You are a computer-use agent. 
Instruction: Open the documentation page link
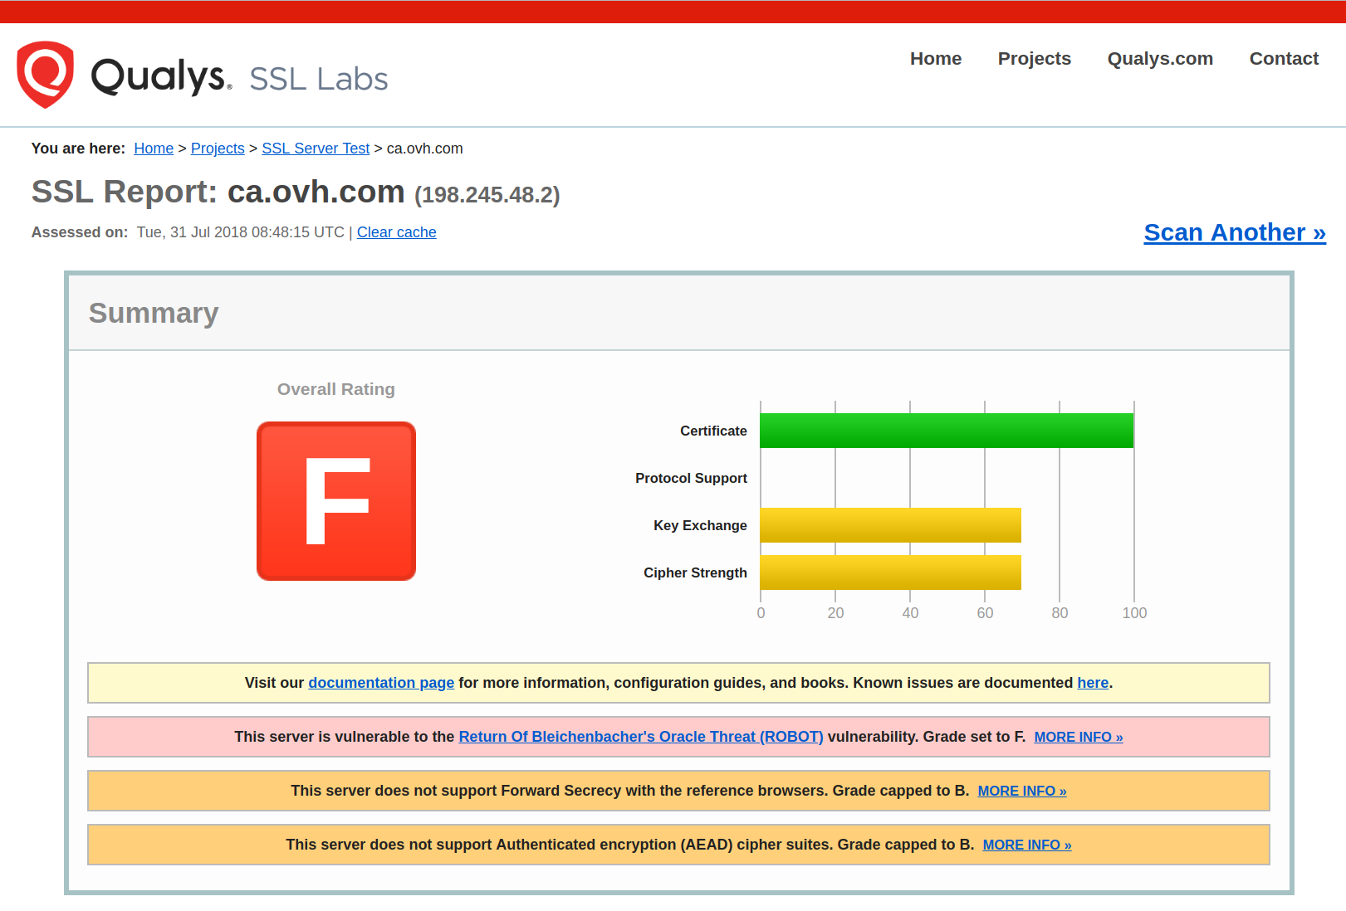point(380,682)
